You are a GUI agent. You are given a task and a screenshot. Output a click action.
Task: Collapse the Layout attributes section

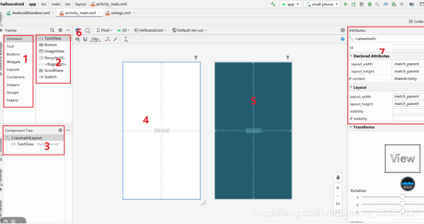pos(351,87)
